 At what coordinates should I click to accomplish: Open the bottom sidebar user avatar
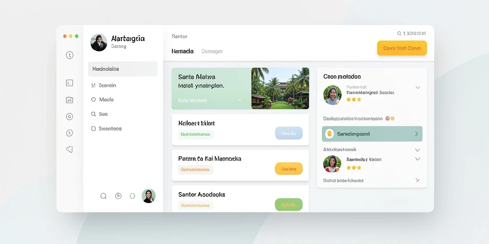tap(149, 196)
